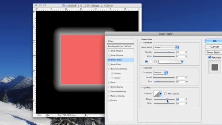Screen dimensions: 222x125
Task: Enable the Gradient Overlay checkbox
Action: pyautogui.click(x=109, y=91)
